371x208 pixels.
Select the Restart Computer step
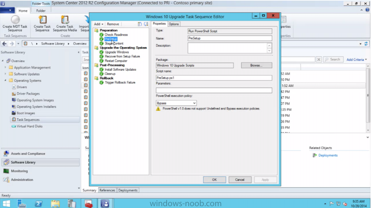click(116, 61)
